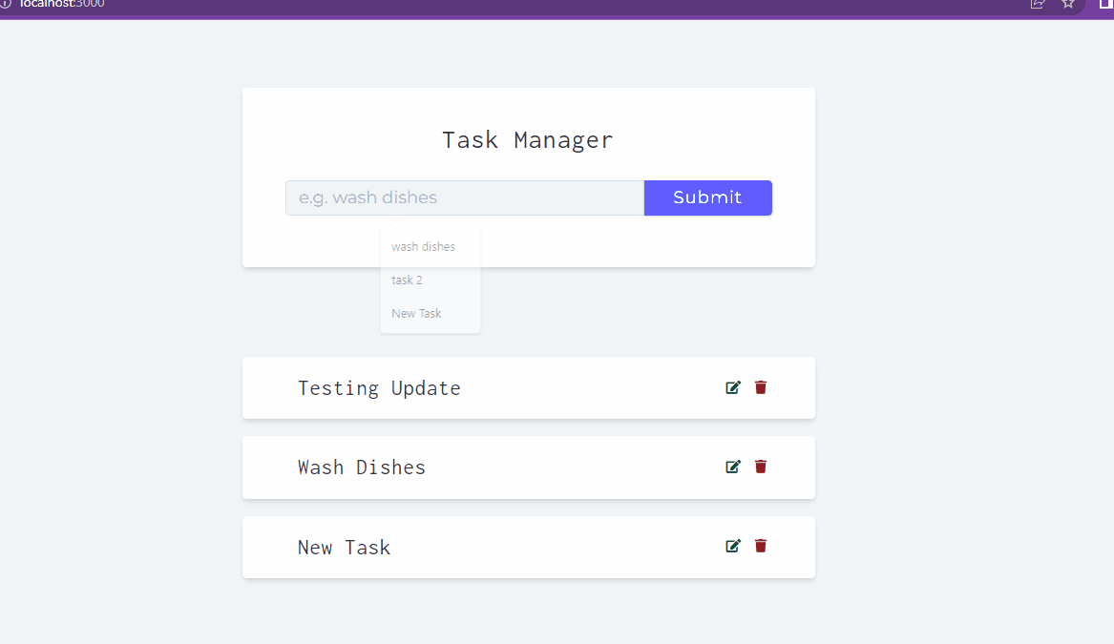Delete the Testing Update task
This screenshot has height=644, width=1114.
tap(760, 387)
